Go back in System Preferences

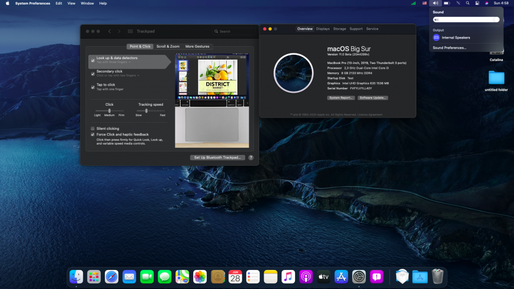tap(109, 31)
